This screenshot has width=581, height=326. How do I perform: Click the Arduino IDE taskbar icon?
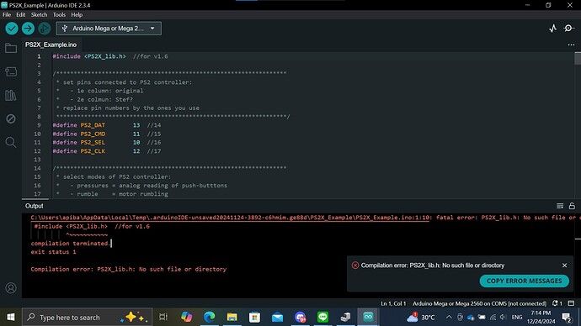click(x=368, y=317)
